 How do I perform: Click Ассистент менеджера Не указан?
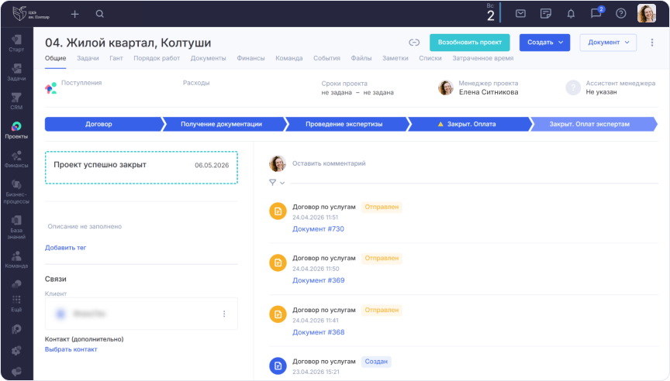610,88
